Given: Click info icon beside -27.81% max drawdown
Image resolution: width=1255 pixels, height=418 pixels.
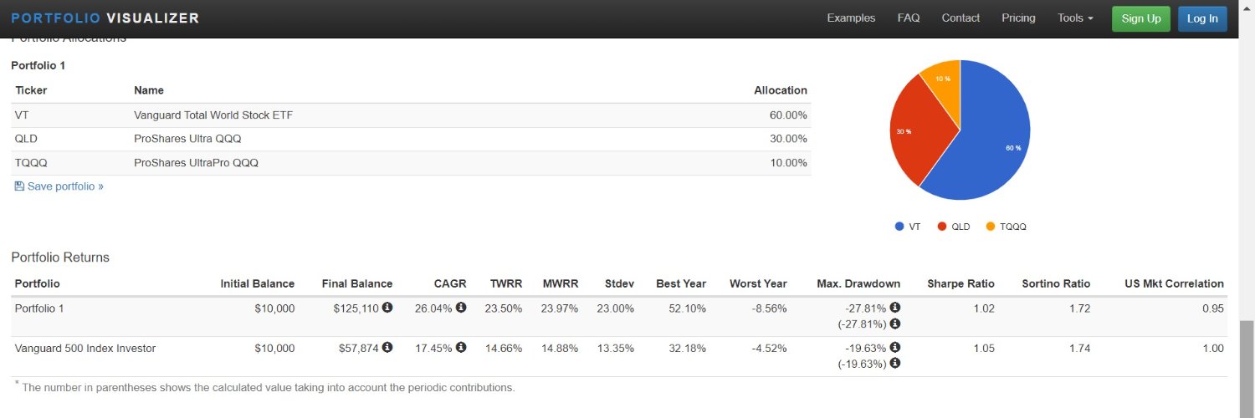Looking at the screenshot, I should pos(895,308).
